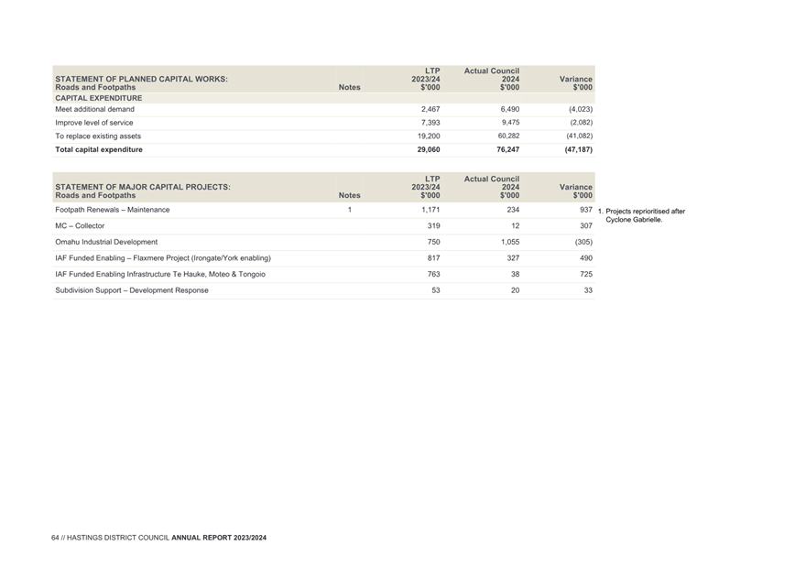
Task: Click the 'Statement of Major Capital Projects' heading
Action: pos(143,187)
